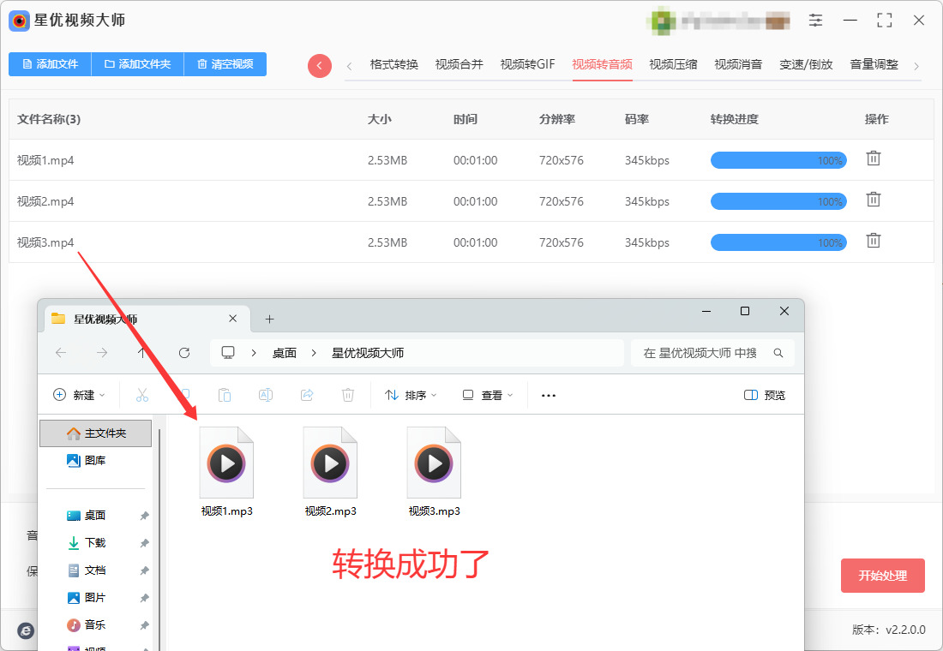
Task: Refresh the File Explorer folder view
Action: (184, 353)
